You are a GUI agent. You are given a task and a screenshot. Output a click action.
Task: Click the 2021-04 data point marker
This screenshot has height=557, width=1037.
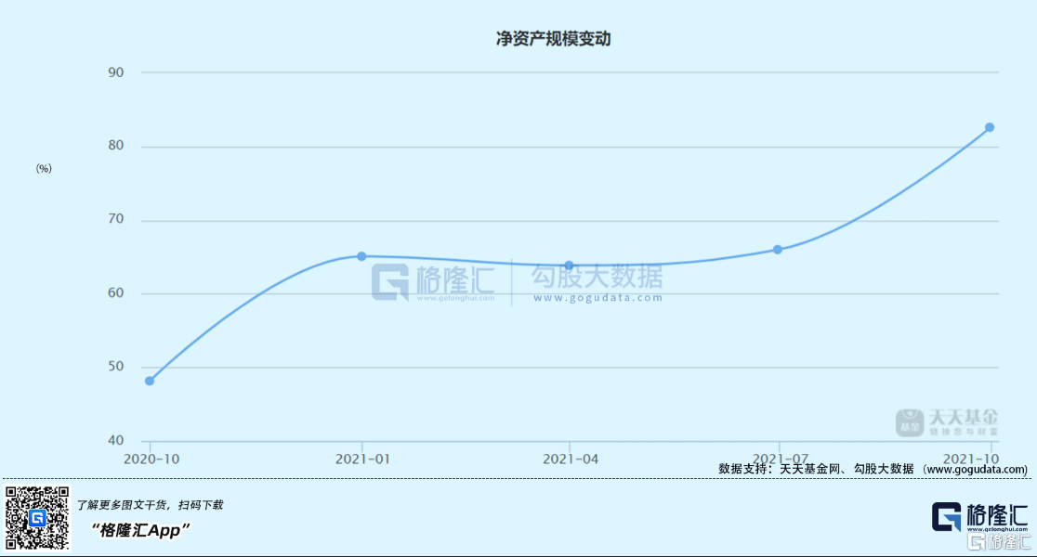coord(569,265)
